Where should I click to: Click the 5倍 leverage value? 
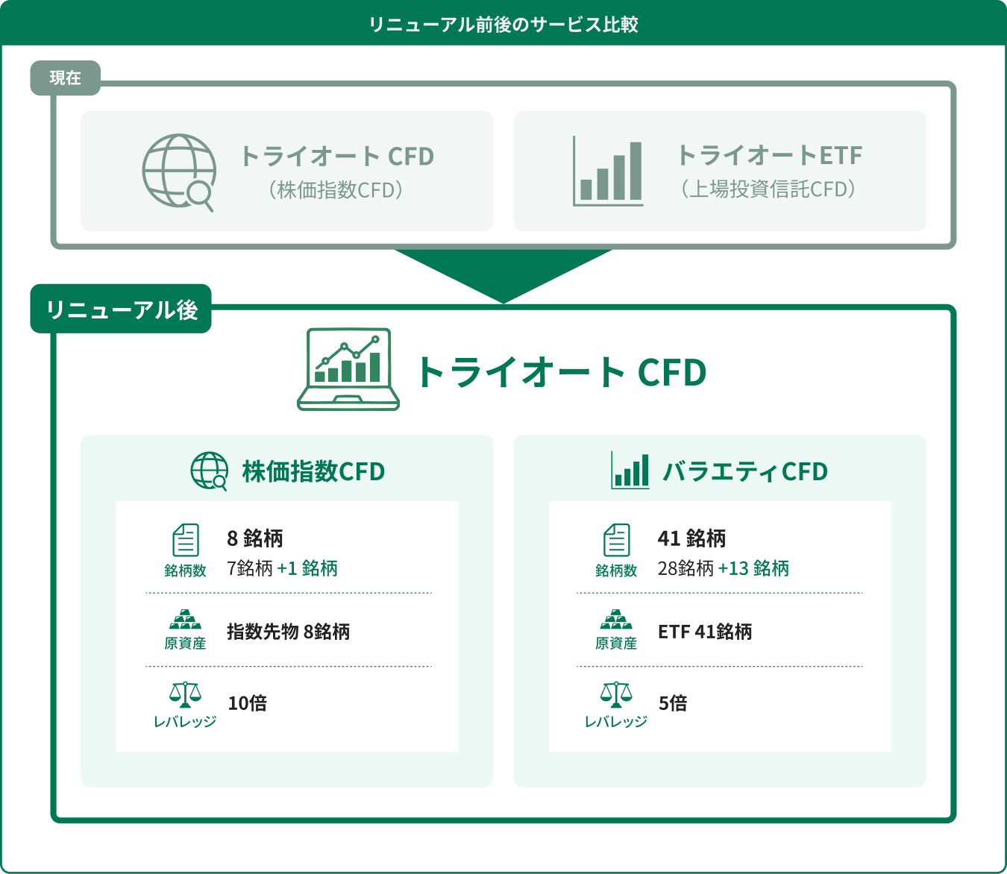[673, 703]
